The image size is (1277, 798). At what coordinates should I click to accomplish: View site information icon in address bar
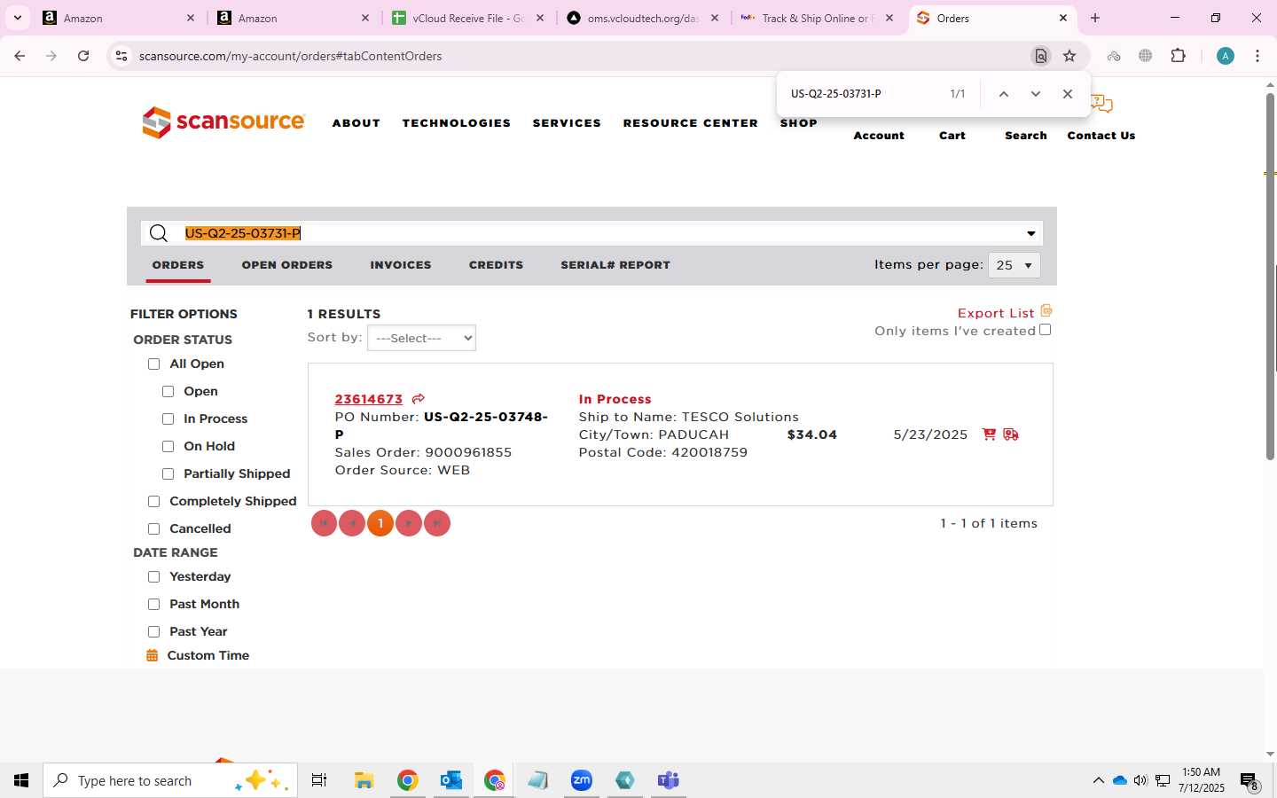[x=121, y=56]
